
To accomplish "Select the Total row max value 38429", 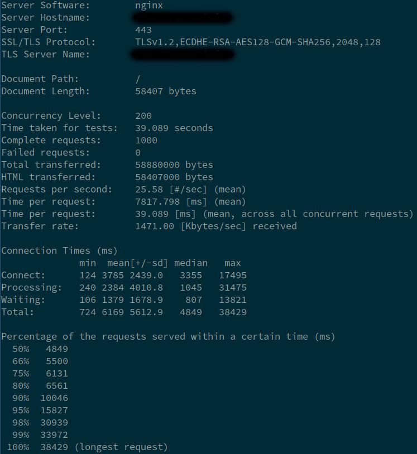I will (x=233, y=312).
